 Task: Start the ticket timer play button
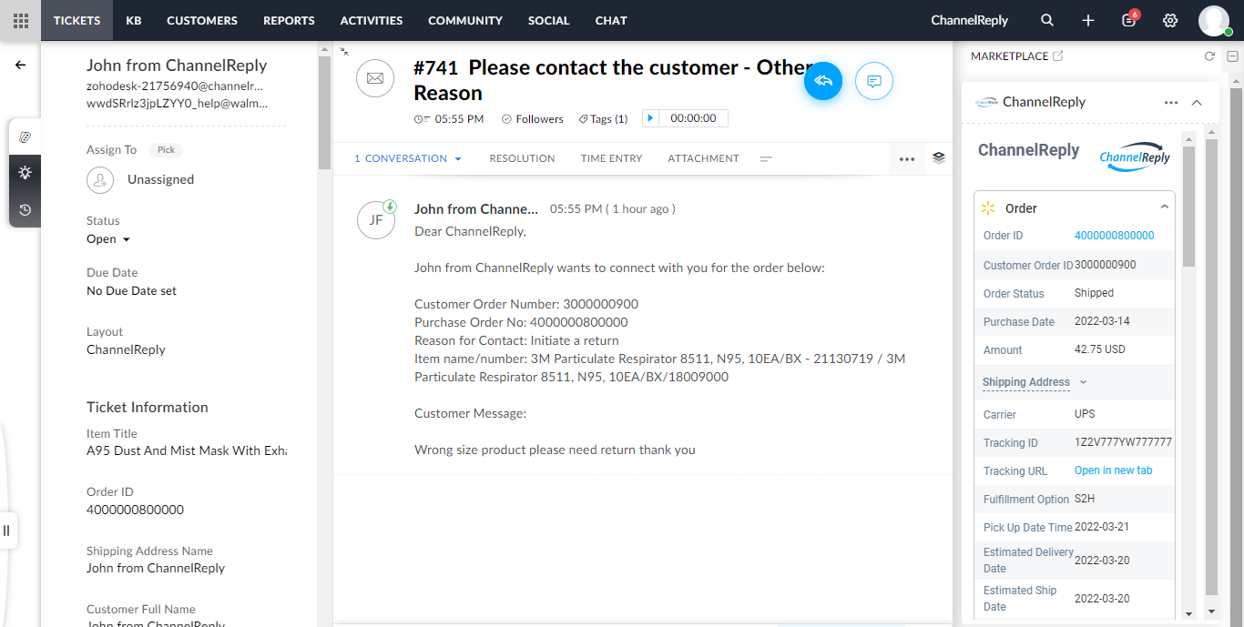tap(650, 118)
